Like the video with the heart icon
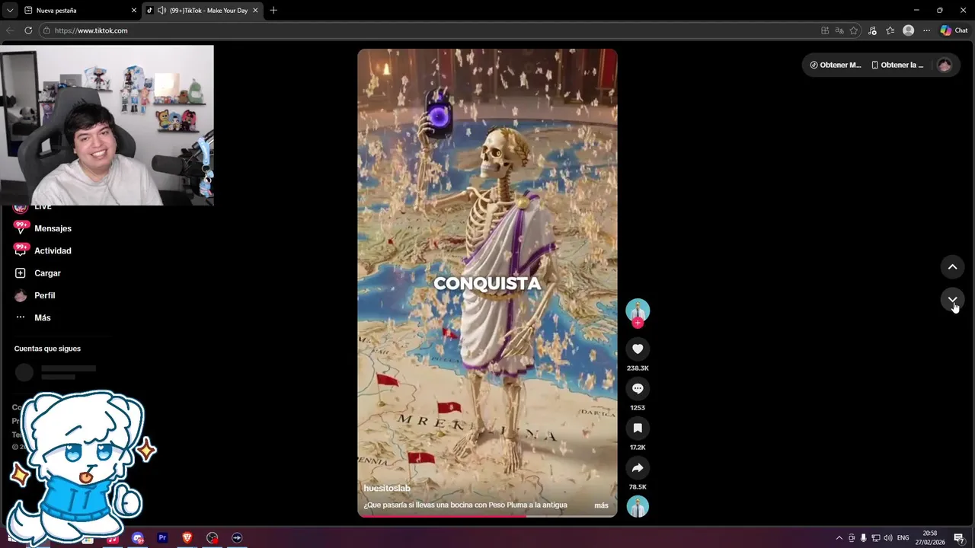 pos(638,349)
